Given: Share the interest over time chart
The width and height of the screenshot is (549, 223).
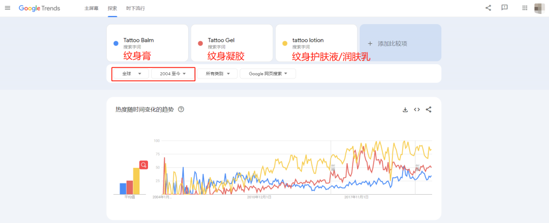Looking at the screenshot, I should pos(428,110).
